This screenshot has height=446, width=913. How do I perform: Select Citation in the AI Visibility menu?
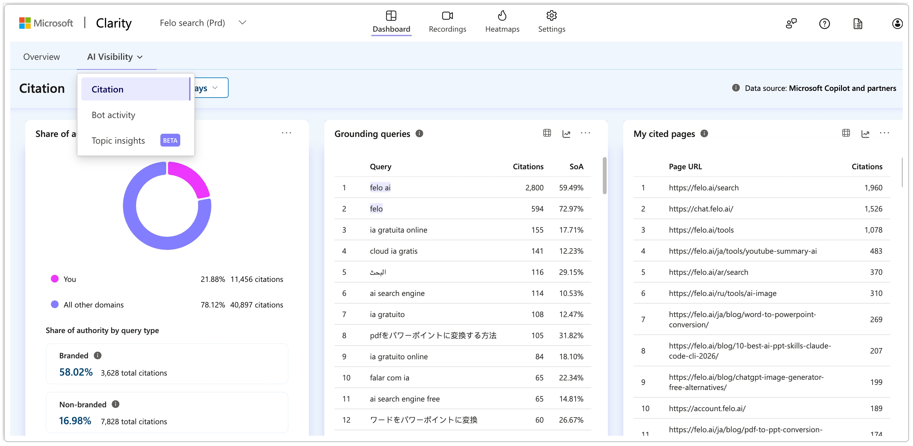(x=135, y=89)
